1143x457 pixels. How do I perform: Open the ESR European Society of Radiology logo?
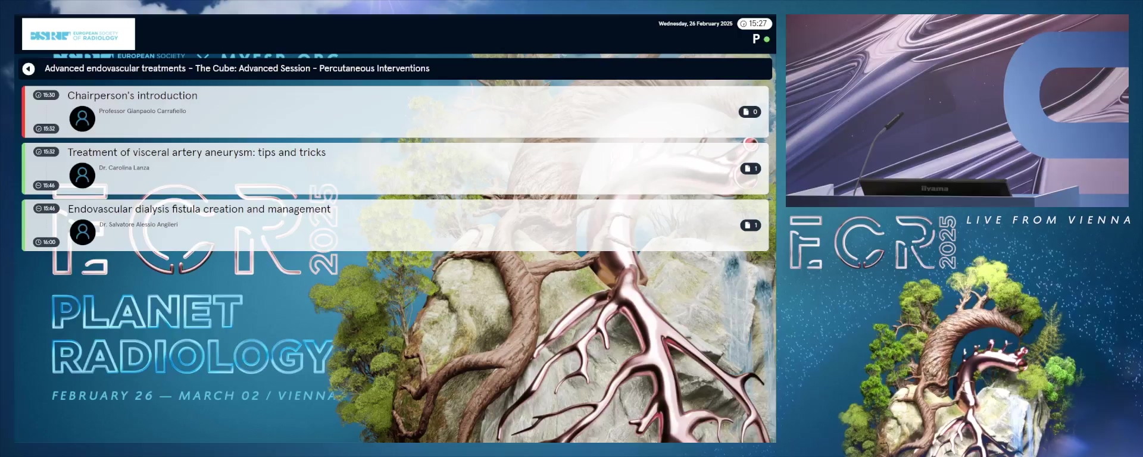79,34
